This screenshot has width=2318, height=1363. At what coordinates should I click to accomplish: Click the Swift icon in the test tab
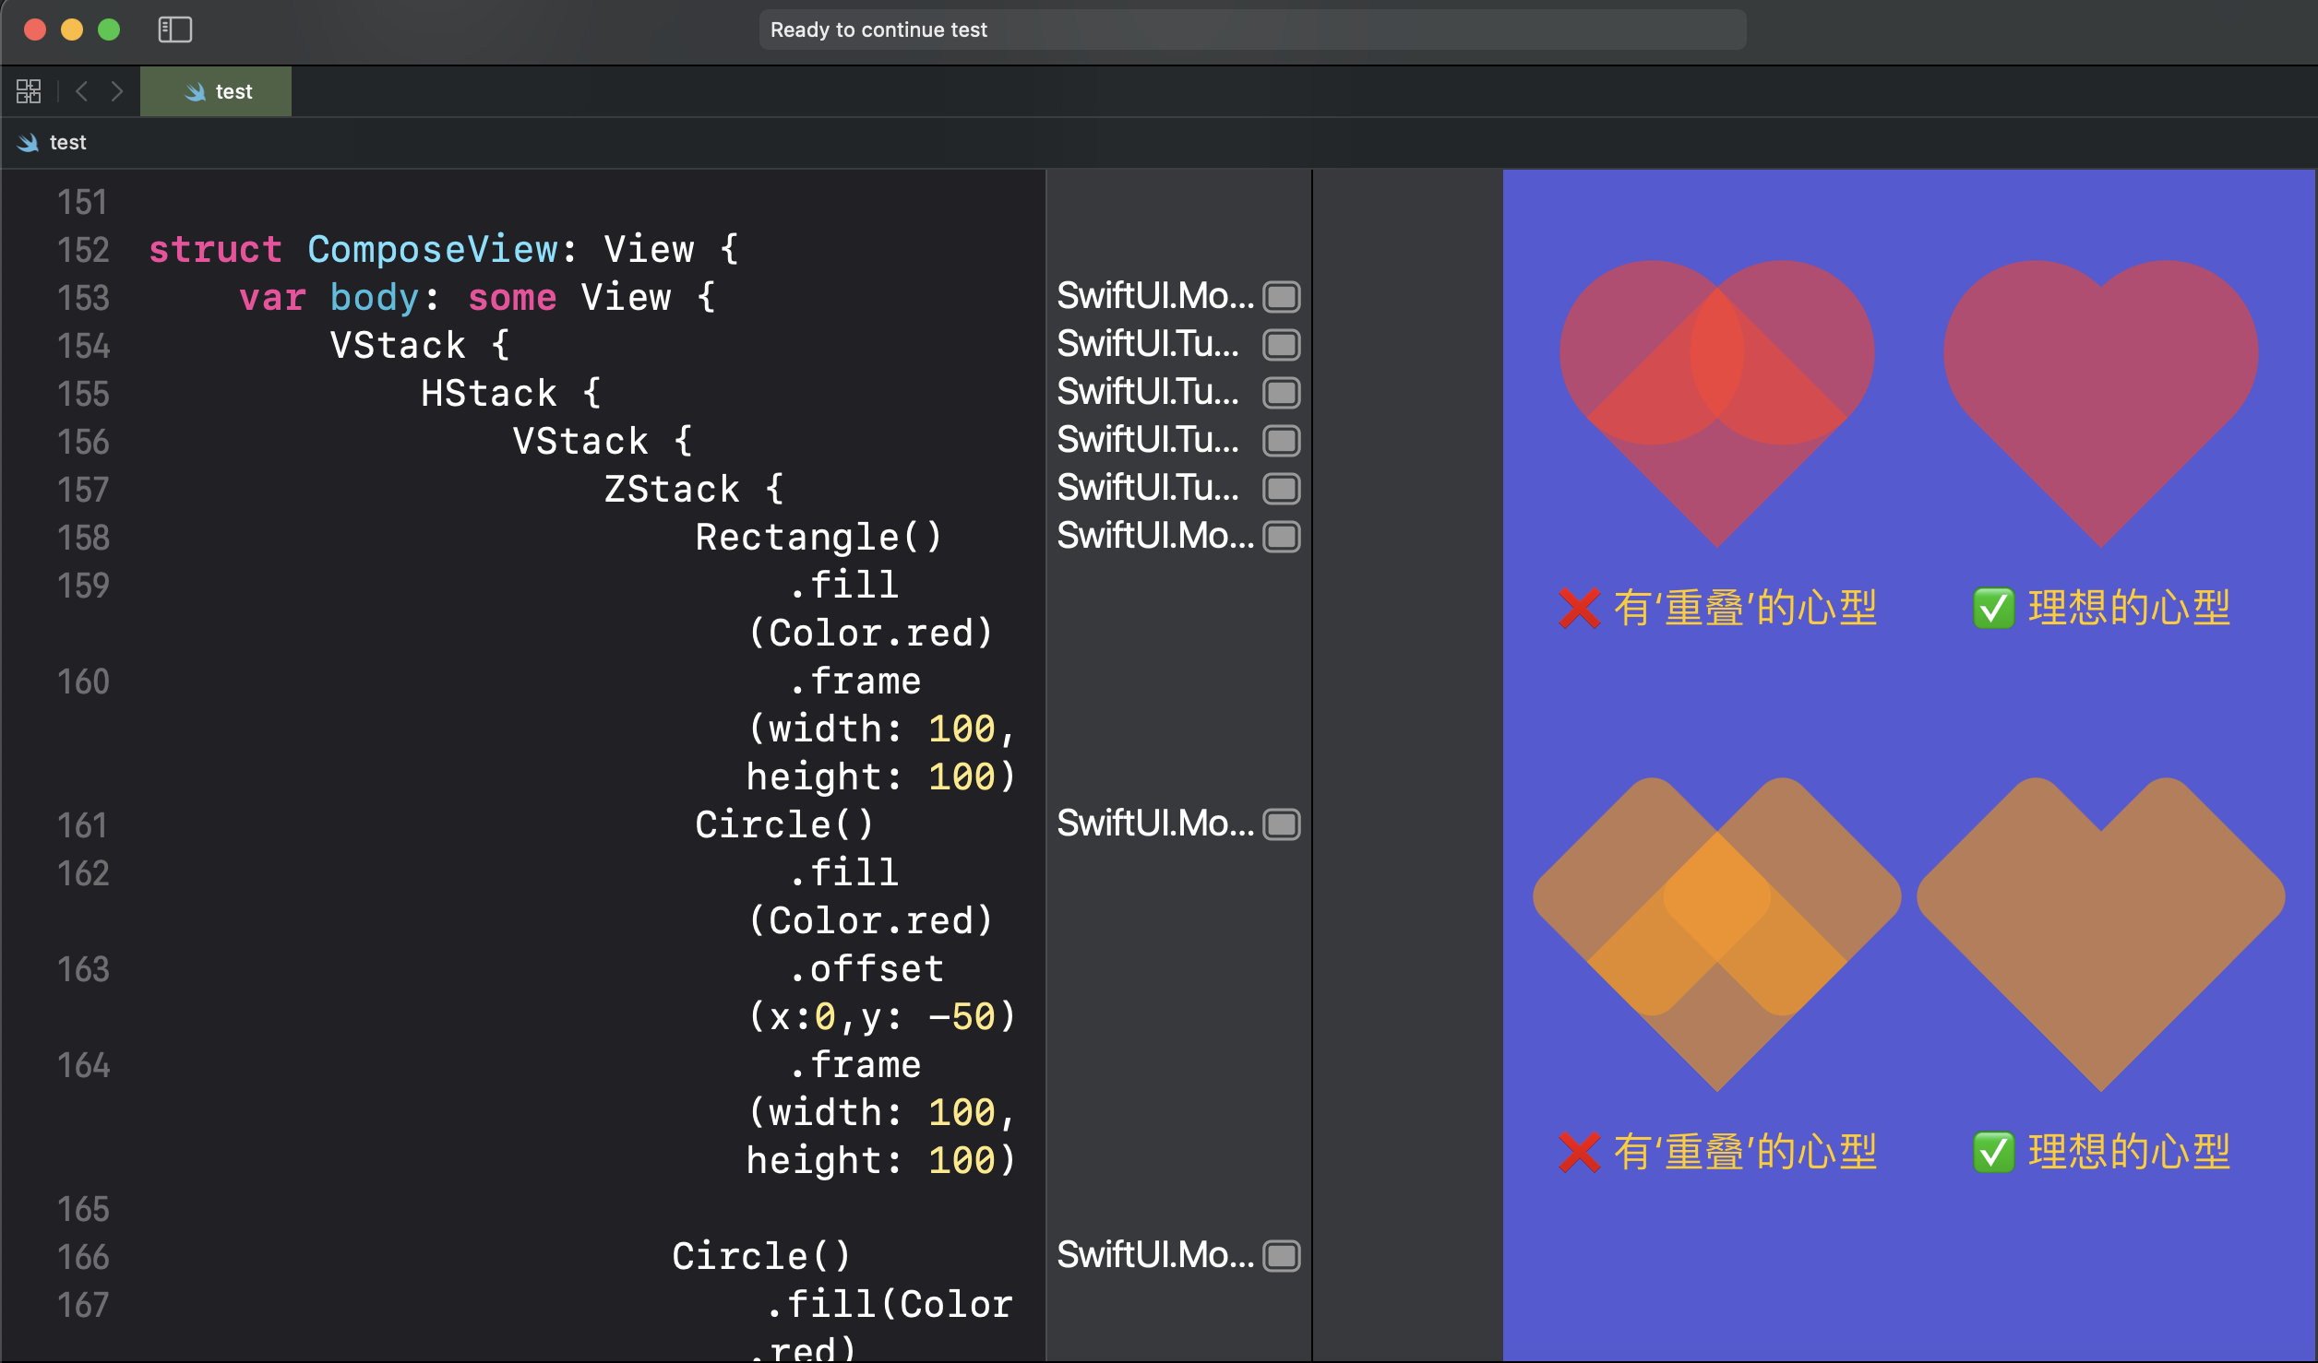click(195, 91)
